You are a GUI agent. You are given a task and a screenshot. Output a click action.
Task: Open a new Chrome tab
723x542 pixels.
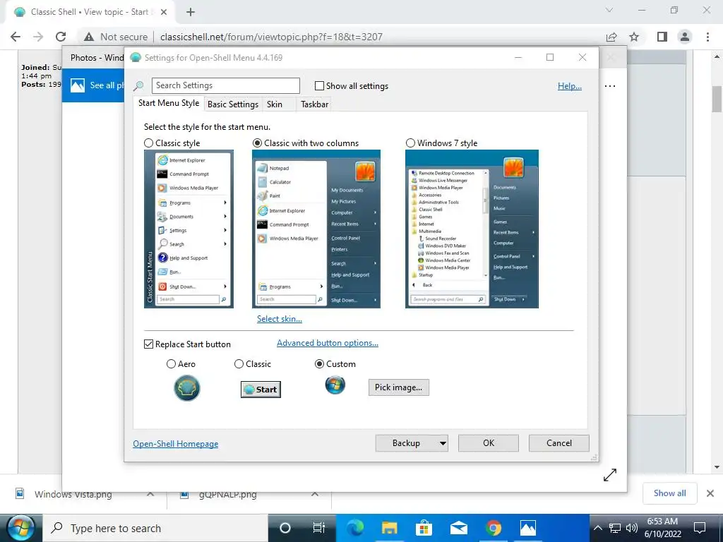[x=191, y=12]
